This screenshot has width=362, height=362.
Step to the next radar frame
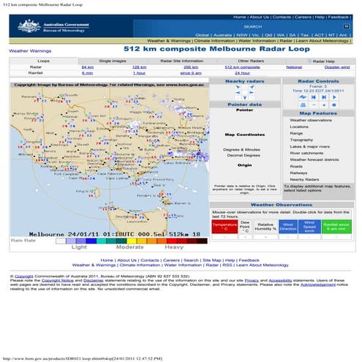324,97
